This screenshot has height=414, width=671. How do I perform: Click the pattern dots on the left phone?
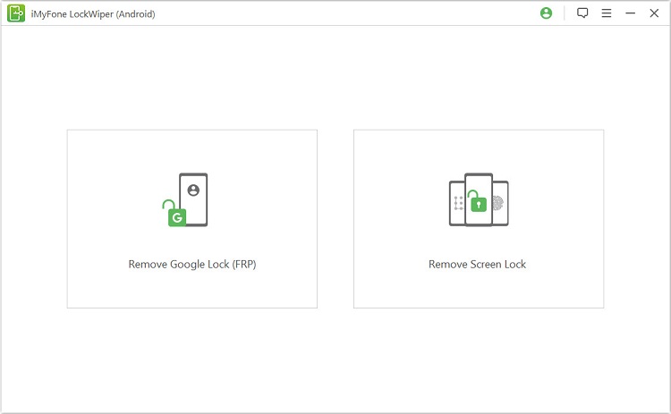(457, 203)
